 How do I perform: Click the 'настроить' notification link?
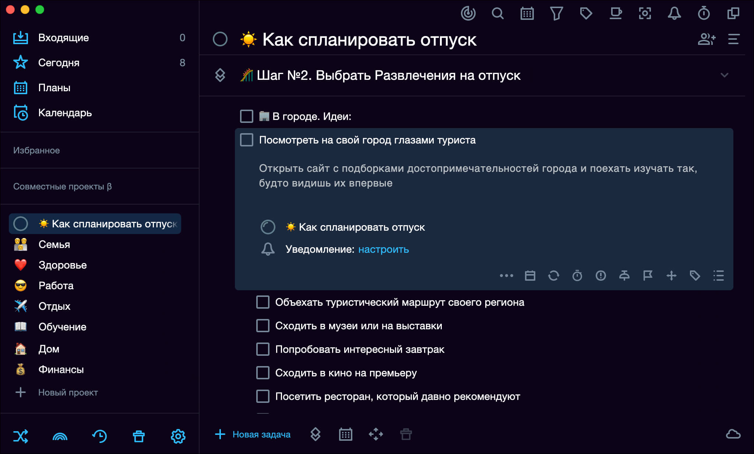(x=383, y=249)
